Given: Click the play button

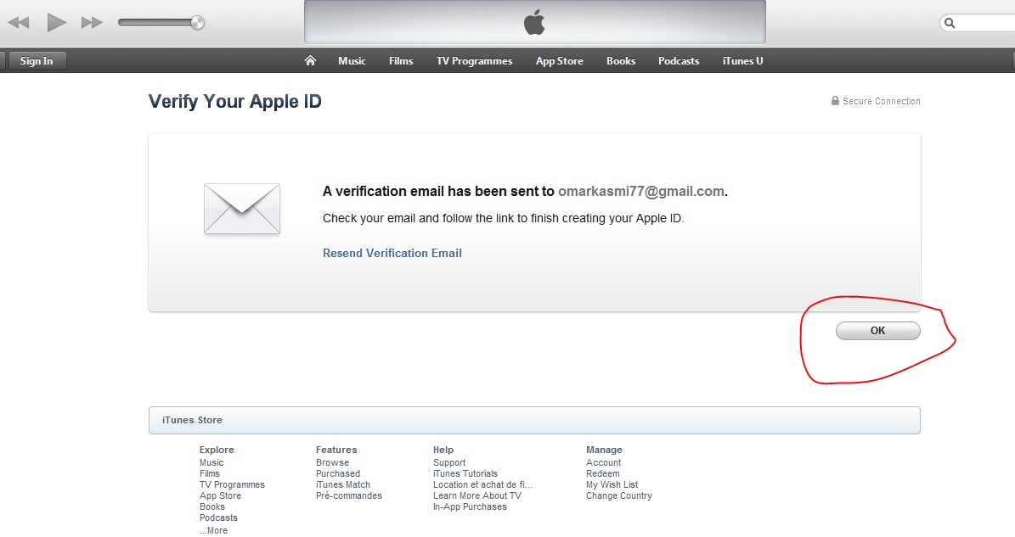Looking at the screenshot, I should [57, 23].
